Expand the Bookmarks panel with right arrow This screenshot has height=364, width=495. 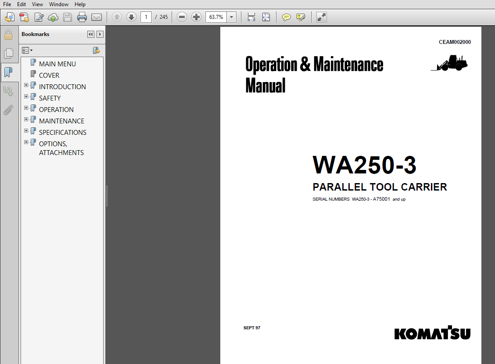[x=100, y=34]
